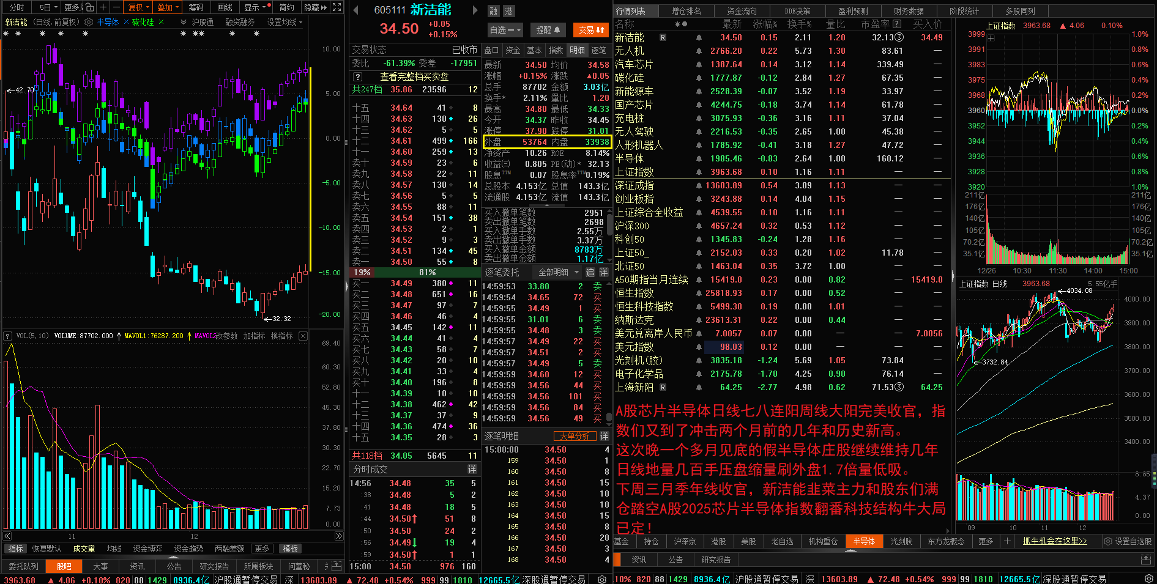Open chart settings gear beside 新洁能 日线
The height and width of the screenshot is (584, 1157).
pyautogui.click(x=89, y=22)
